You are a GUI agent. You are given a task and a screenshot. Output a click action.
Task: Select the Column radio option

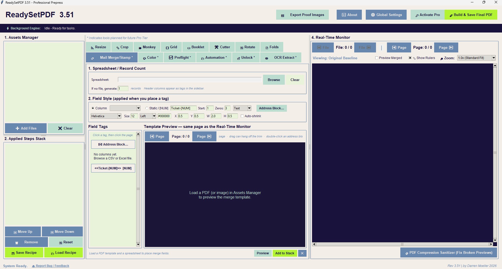[x=93, y=108]
